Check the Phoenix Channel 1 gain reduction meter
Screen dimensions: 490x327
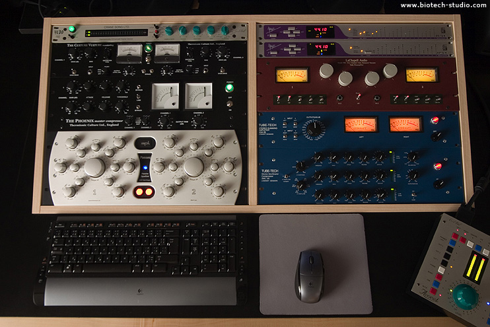[165, 96]
